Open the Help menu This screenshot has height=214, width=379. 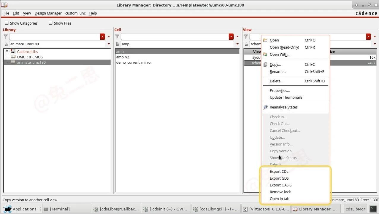[x=93, y=13]
